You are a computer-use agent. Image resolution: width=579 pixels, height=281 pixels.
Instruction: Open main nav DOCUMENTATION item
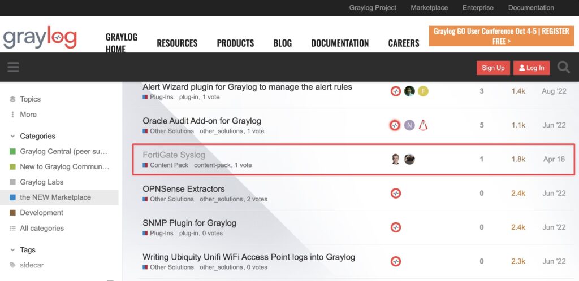(340, 43)
